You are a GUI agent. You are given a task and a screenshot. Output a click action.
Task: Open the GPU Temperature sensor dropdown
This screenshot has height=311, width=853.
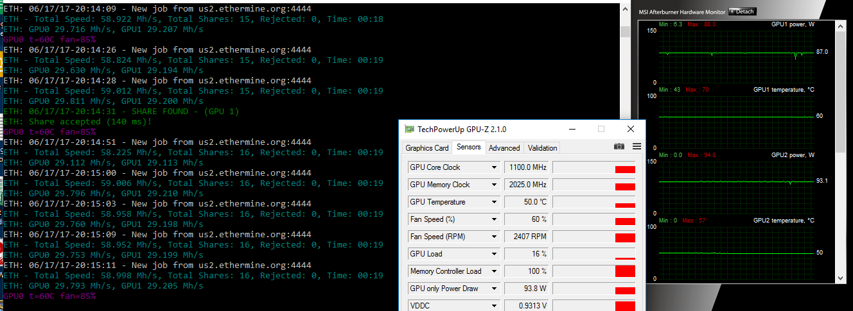pyautogui.click(x=494, y=202)
